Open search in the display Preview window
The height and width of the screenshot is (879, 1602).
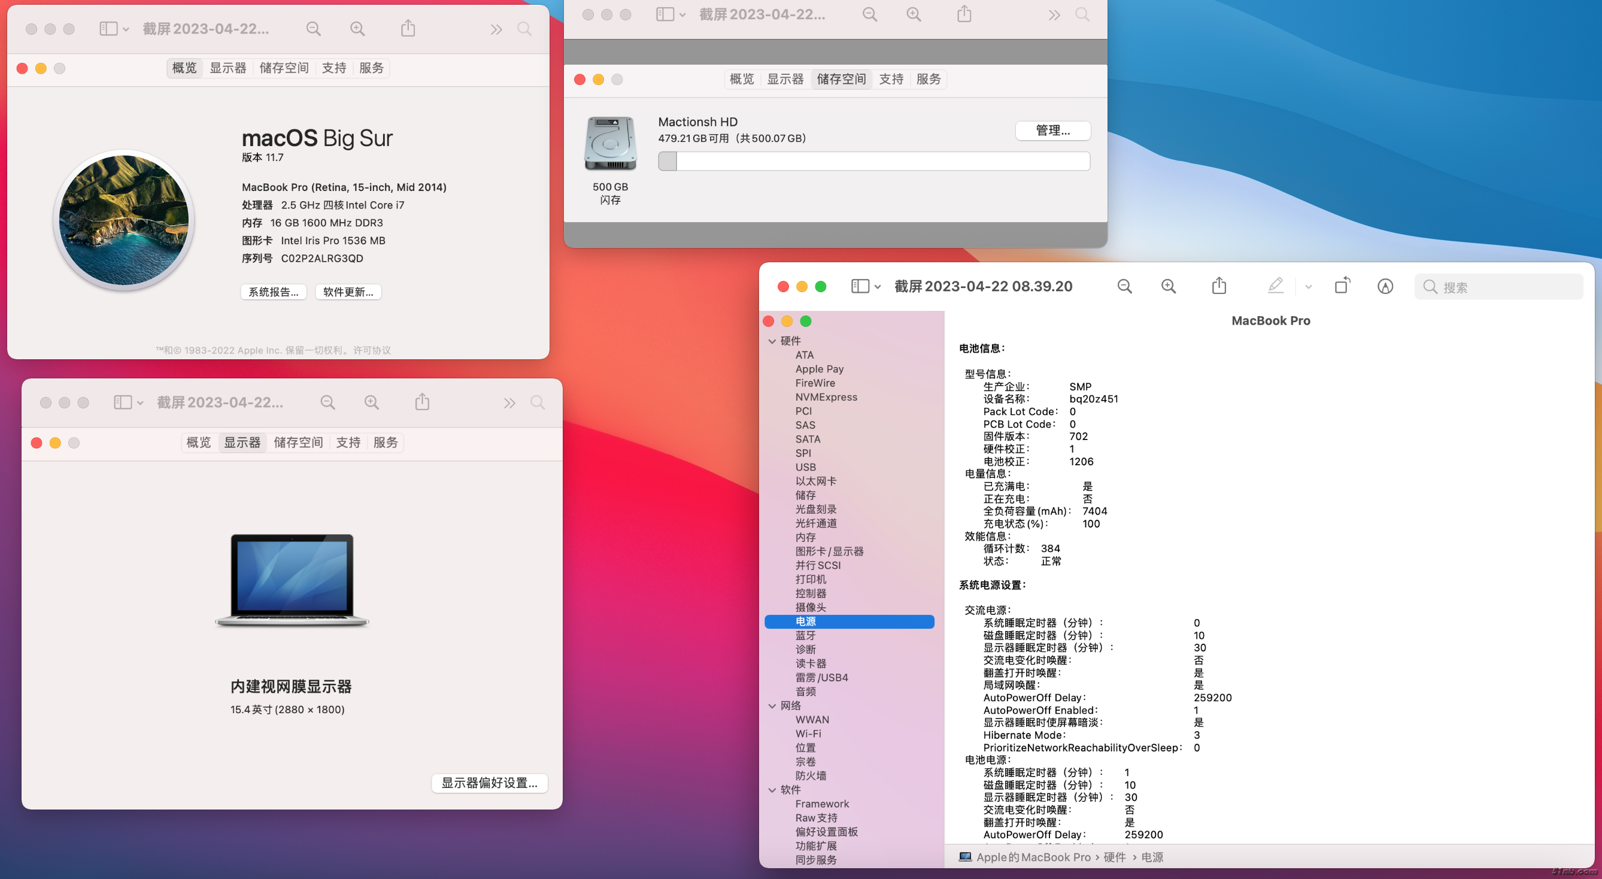point(538,402)
